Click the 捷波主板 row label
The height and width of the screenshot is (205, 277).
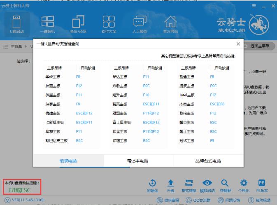pos(187,86)
